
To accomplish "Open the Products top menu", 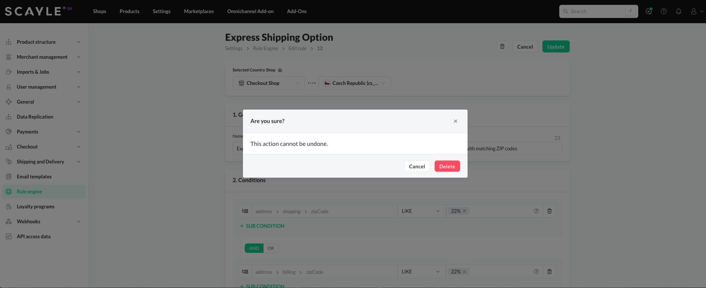I will pos(129,12).
